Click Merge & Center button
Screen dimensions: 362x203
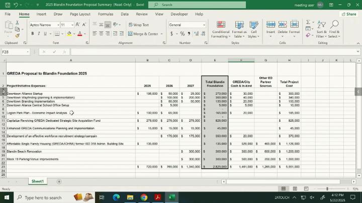(x=143, y=34)
